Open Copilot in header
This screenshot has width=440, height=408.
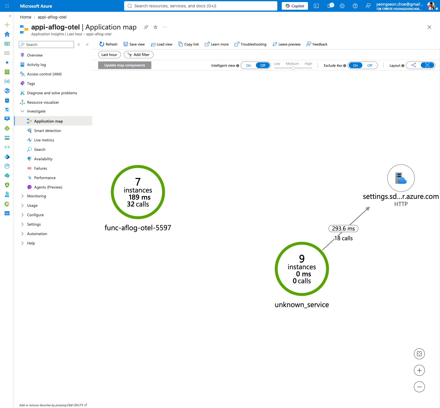pyautogui.click(x=295, y=6)
